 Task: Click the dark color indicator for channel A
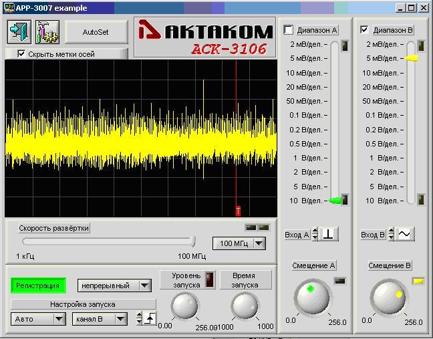(340, 281)
